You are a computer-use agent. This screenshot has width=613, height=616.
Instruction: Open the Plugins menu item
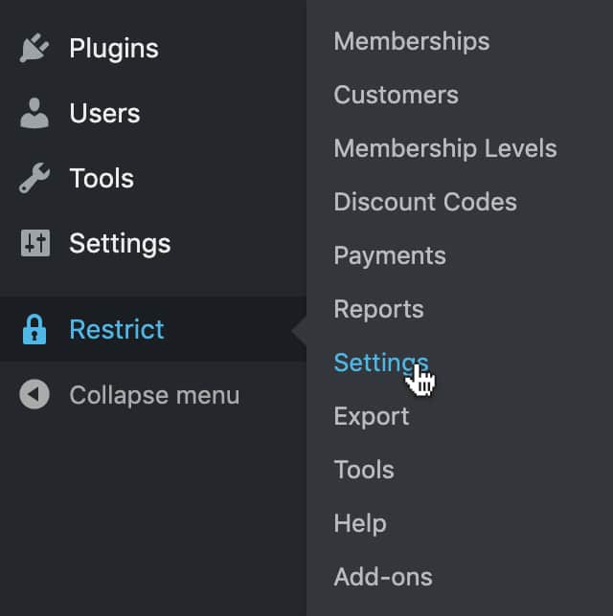pyautogui.click(x=114, y=49)
